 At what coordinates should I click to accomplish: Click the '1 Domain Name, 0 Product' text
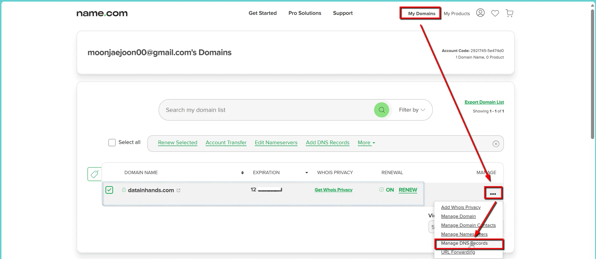point(480,57)
